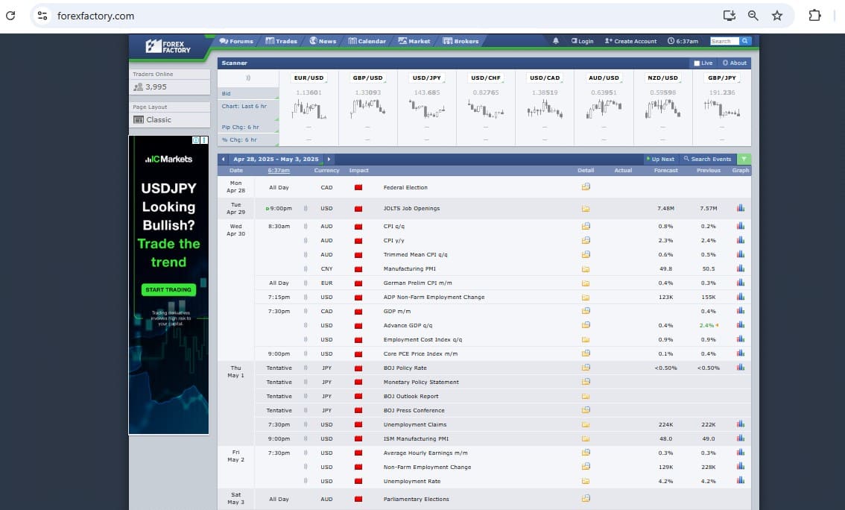Open graph icon for ADP Non-Farm Employment Change
The image size is (845, 510).
[741, 297]
